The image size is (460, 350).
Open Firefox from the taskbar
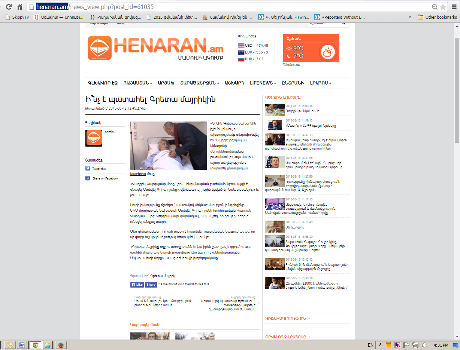click(x=60, y=345)
